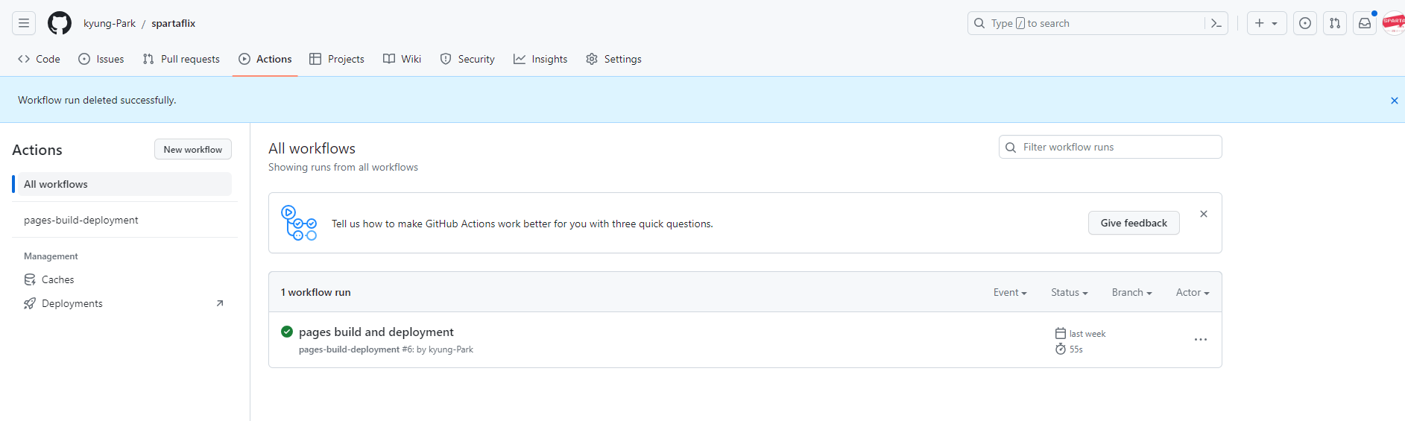This screenshot has height=421, width=1405.
Task: Click the calendar icon next to last week
Action: 1061,333
